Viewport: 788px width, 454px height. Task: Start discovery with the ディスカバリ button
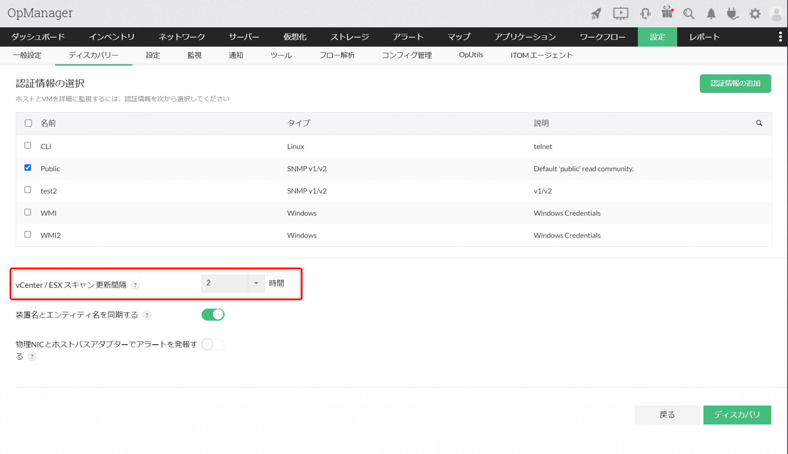coord(737,415)
